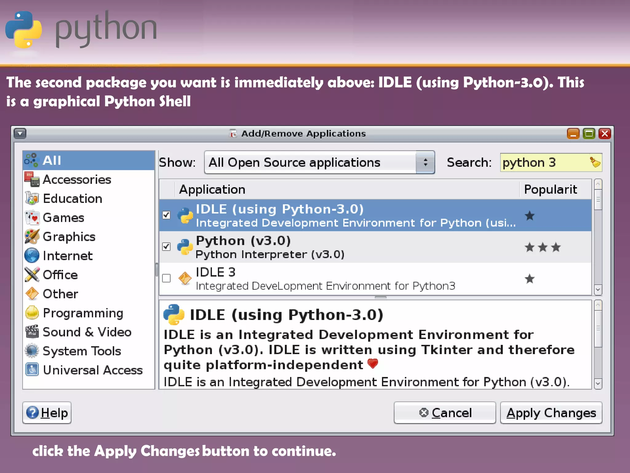630x473 pixels.
Task: Click the System Tools gear icon
Action: pos(32,351)
